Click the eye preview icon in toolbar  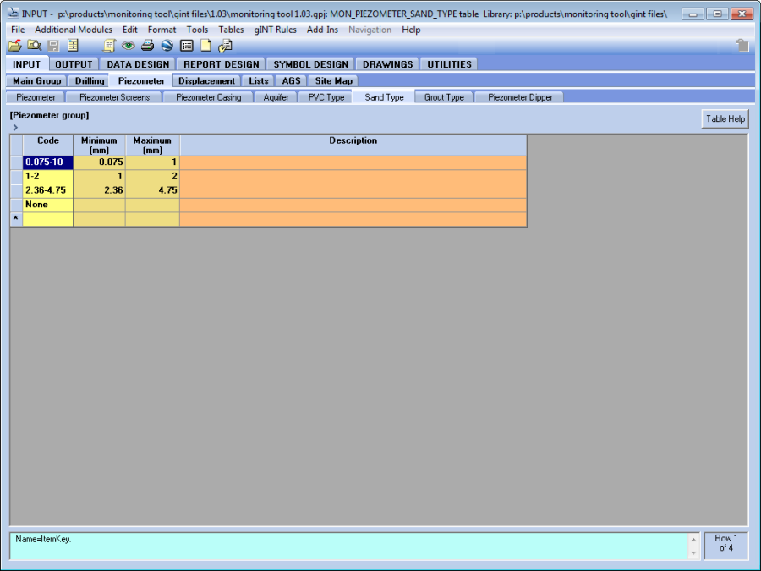coord(129,46)
